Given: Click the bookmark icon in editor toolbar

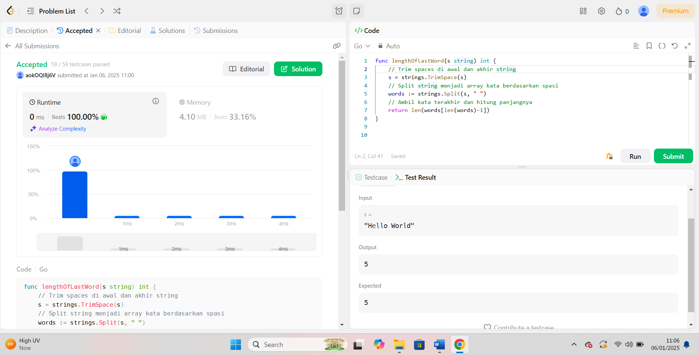Looking at the screenshot, I should 649,46.
